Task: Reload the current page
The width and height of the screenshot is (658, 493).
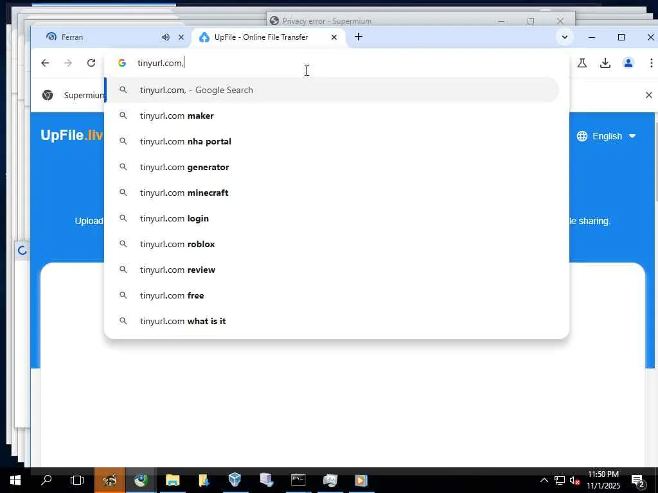Action: coord(91,63)
